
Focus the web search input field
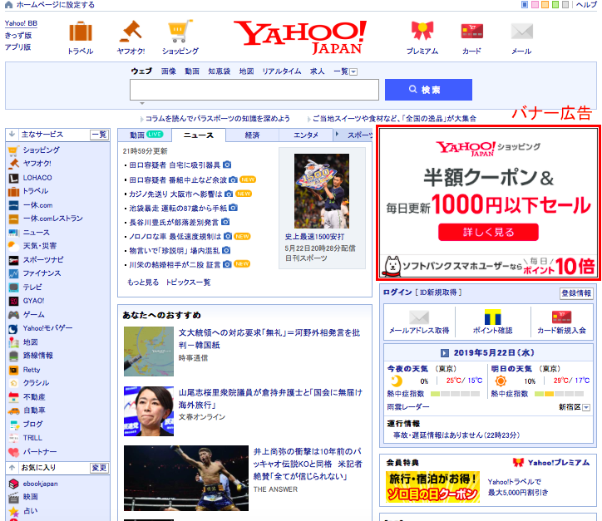pos(254,90)
